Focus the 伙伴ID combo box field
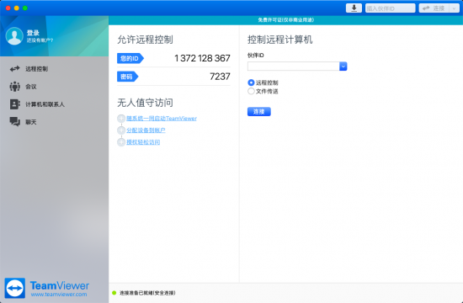 [x=294, y=66]
